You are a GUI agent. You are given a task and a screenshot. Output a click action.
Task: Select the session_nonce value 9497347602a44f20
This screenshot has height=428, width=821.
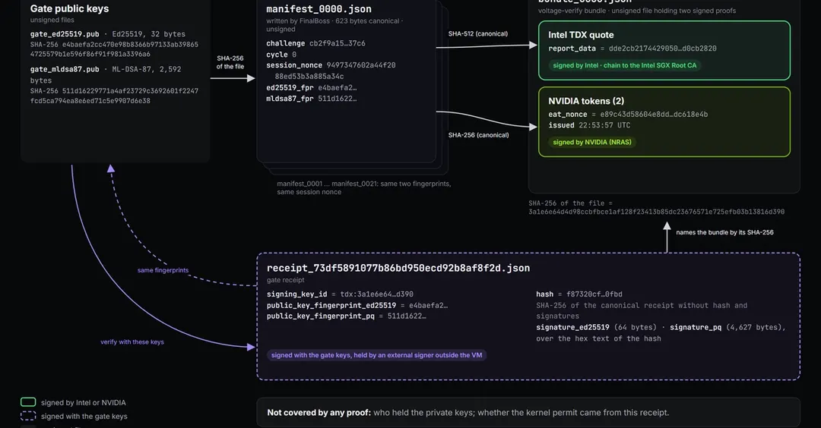coord(361,65)
